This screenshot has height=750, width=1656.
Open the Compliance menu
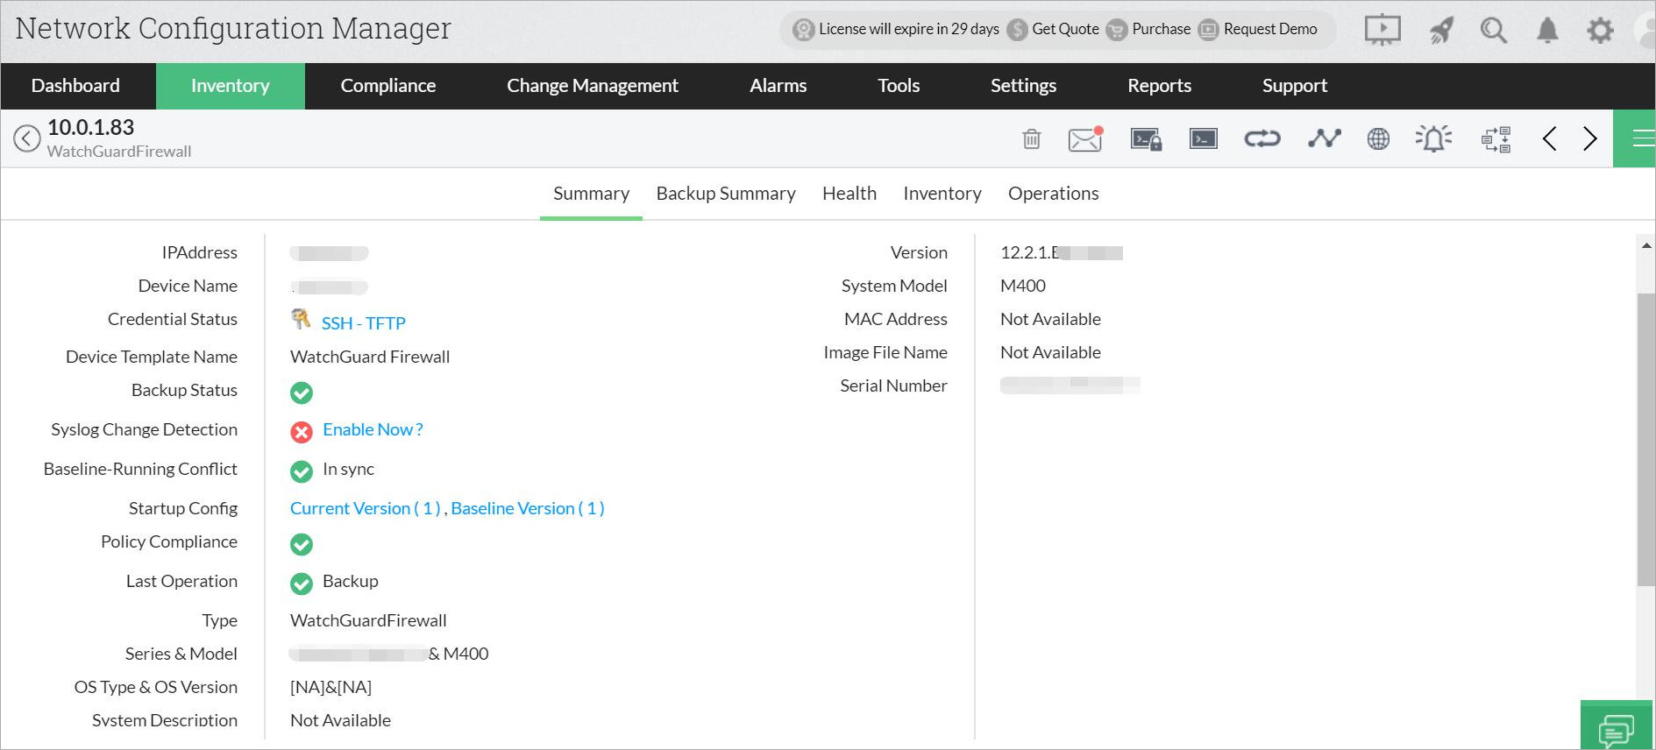tap(387, 86)
